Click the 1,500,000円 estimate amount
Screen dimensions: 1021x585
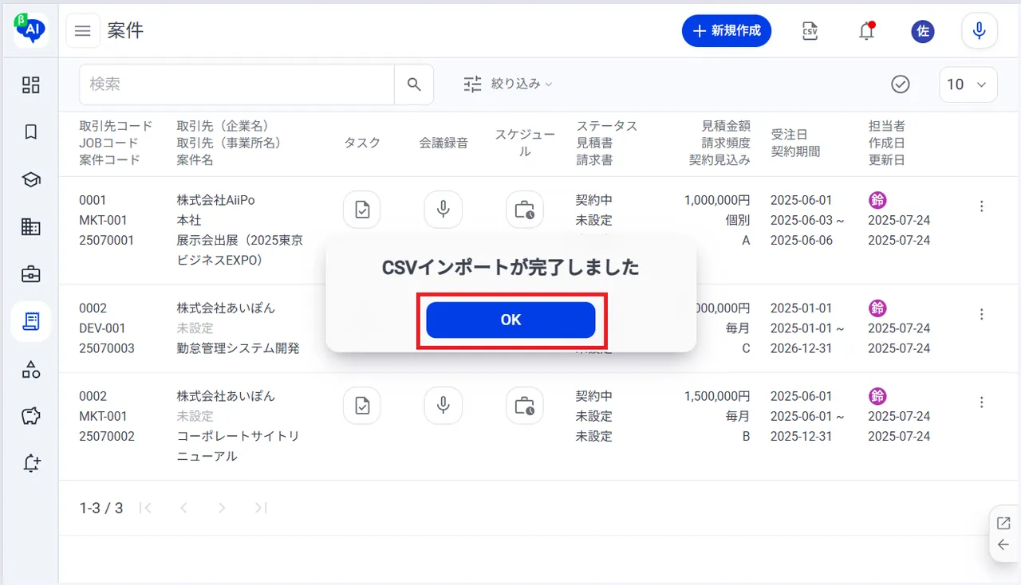716,396
